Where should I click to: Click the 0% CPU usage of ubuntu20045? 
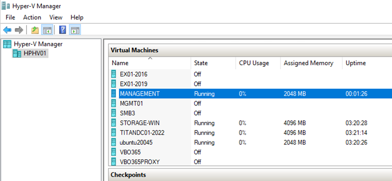[x=242, y=143]
